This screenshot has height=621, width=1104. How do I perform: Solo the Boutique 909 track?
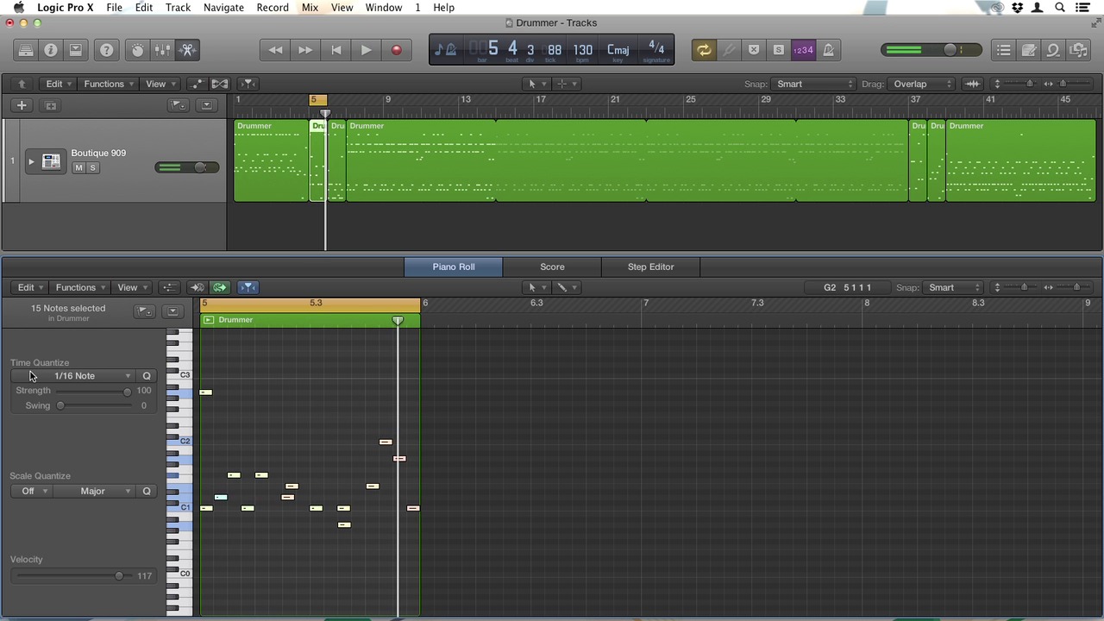(x=92, y=167)
